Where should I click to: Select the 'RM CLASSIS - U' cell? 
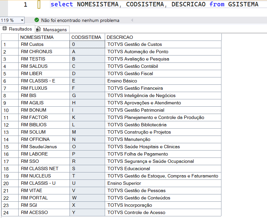click(44, 183)
